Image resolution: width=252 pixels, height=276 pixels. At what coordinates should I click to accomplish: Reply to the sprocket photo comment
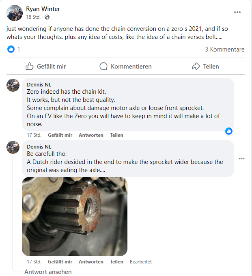click(x=91, y=262)
